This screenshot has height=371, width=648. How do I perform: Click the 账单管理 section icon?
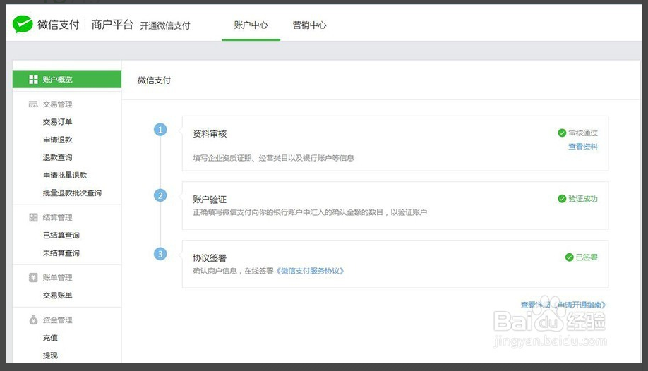coord(33,278)
